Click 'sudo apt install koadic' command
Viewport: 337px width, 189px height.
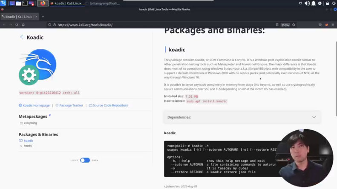[207, 101]
